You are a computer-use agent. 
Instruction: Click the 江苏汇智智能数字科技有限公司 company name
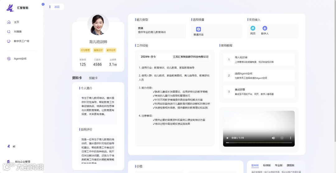pyautogui.click(x=191, y=57)
